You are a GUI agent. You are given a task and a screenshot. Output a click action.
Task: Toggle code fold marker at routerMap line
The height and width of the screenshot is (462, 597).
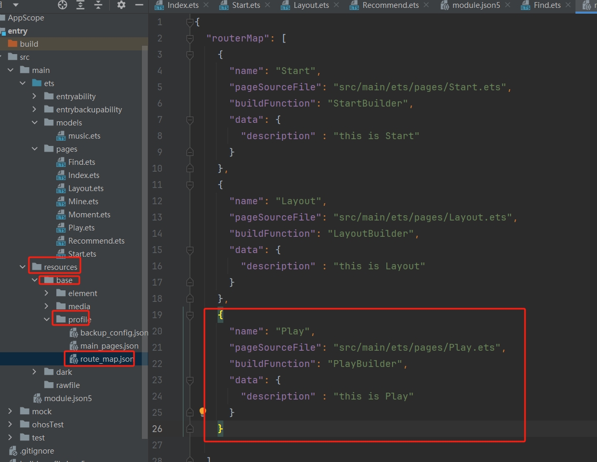pos(190,38)
